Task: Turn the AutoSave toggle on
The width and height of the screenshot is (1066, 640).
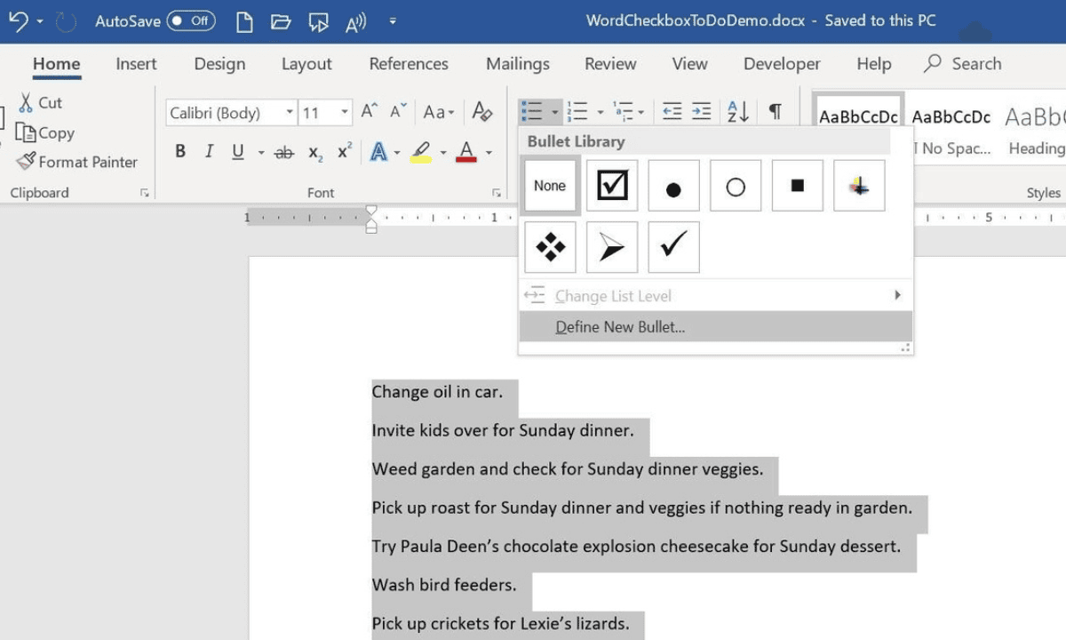Action: 191,20
